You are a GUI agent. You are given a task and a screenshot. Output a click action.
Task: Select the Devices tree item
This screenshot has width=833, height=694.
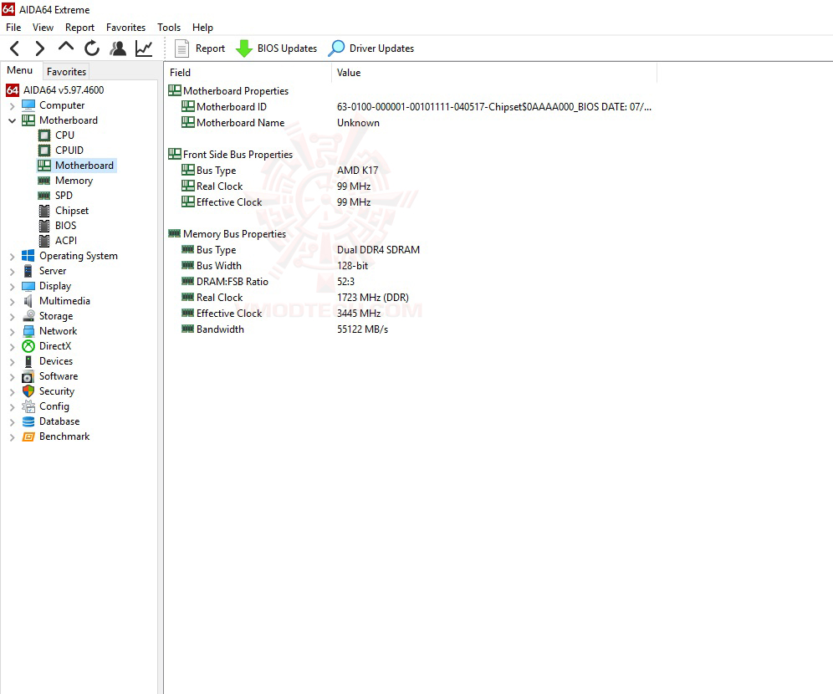pyautogui.click(x=56, y=361)
